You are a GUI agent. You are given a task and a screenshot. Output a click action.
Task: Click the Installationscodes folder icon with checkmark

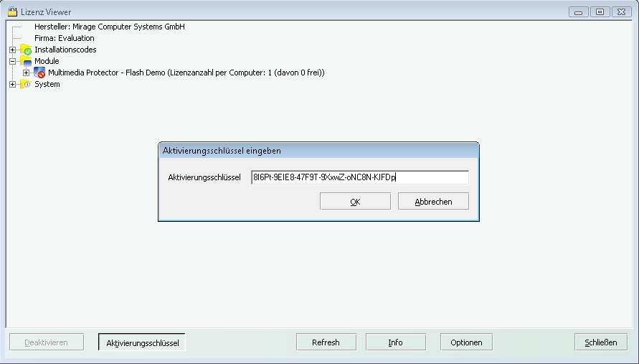pos(26,50)
